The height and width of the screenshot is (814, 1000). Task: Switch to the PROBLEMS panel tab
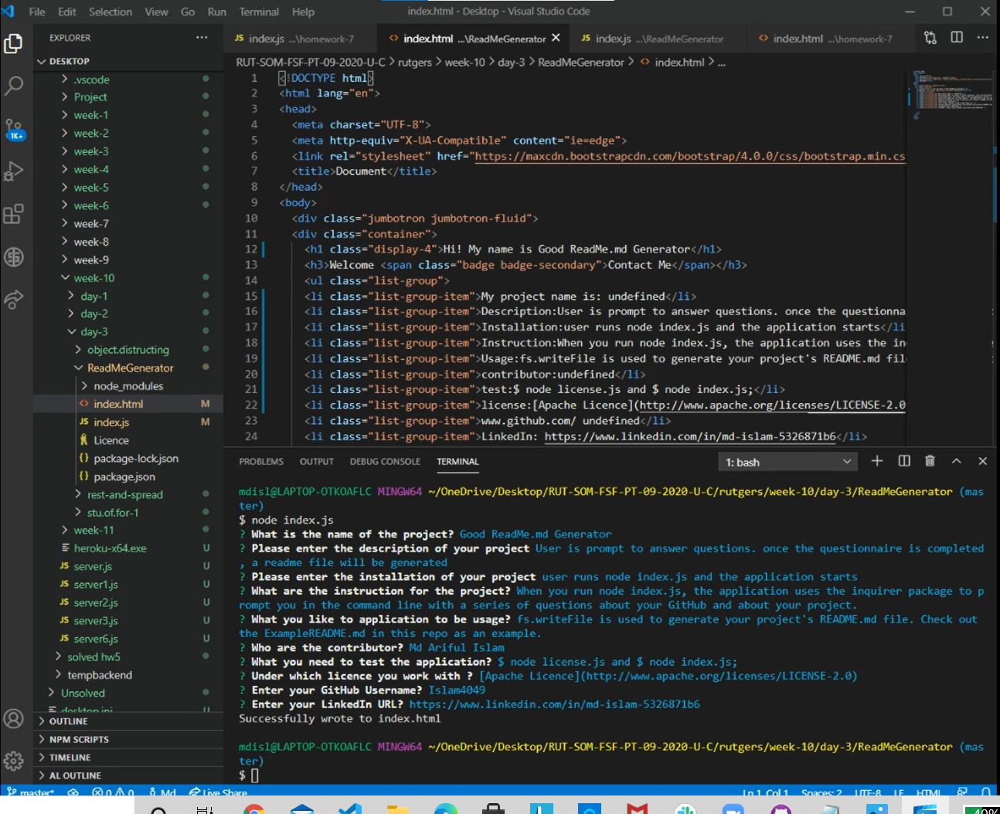coord(261,461)
